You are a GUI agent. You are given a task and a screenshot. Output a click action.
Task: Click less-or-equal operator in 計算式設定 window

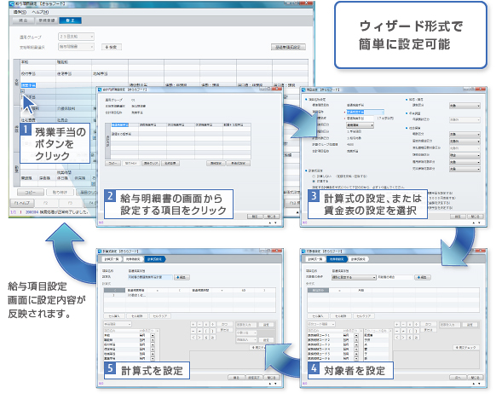tap(206, 338)
